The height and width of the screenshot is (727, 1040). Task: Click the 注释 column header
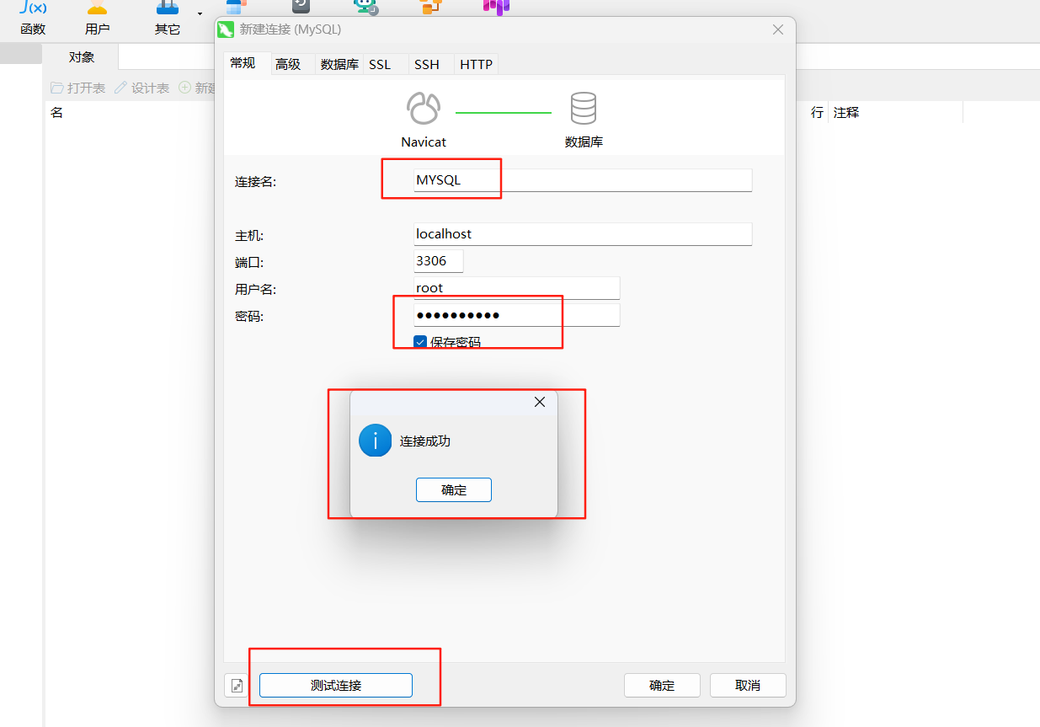[846, 112]
